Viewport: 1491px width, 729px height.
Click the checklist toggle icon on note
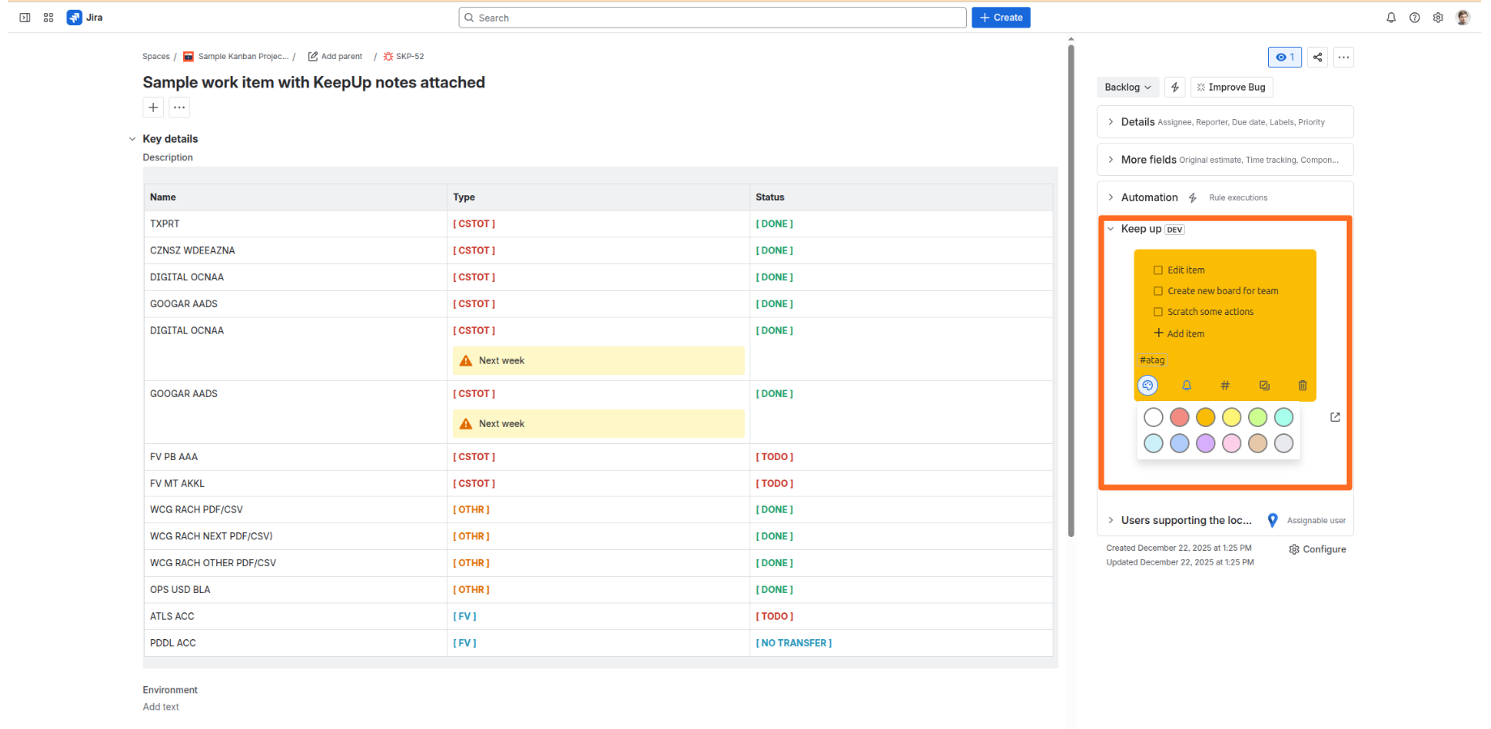click(x=1264, y=386)
